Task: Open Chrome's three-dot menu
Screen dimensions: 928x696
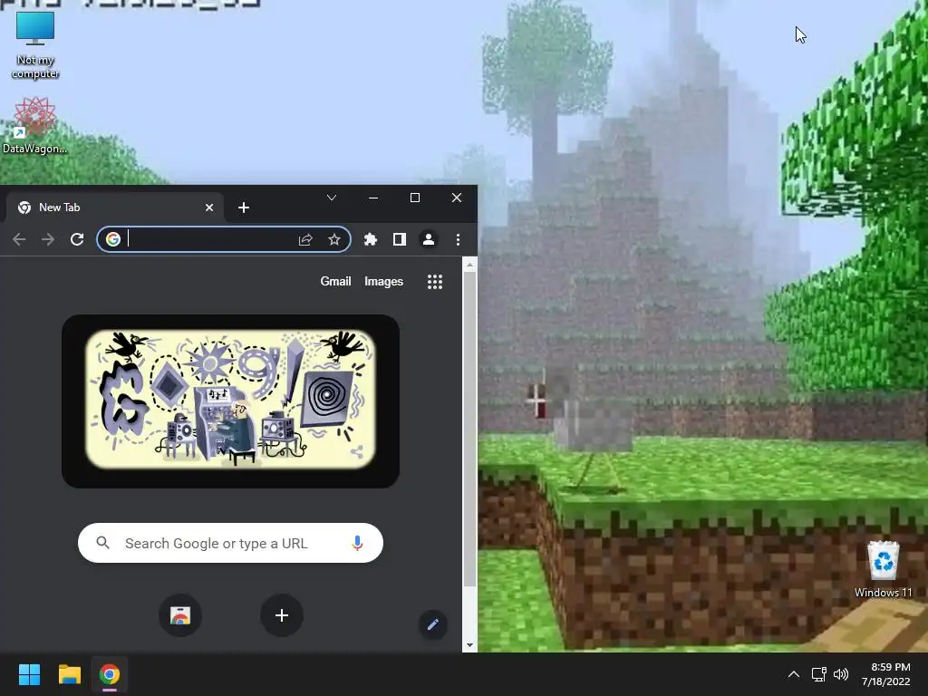Action: tap(458, 239)
